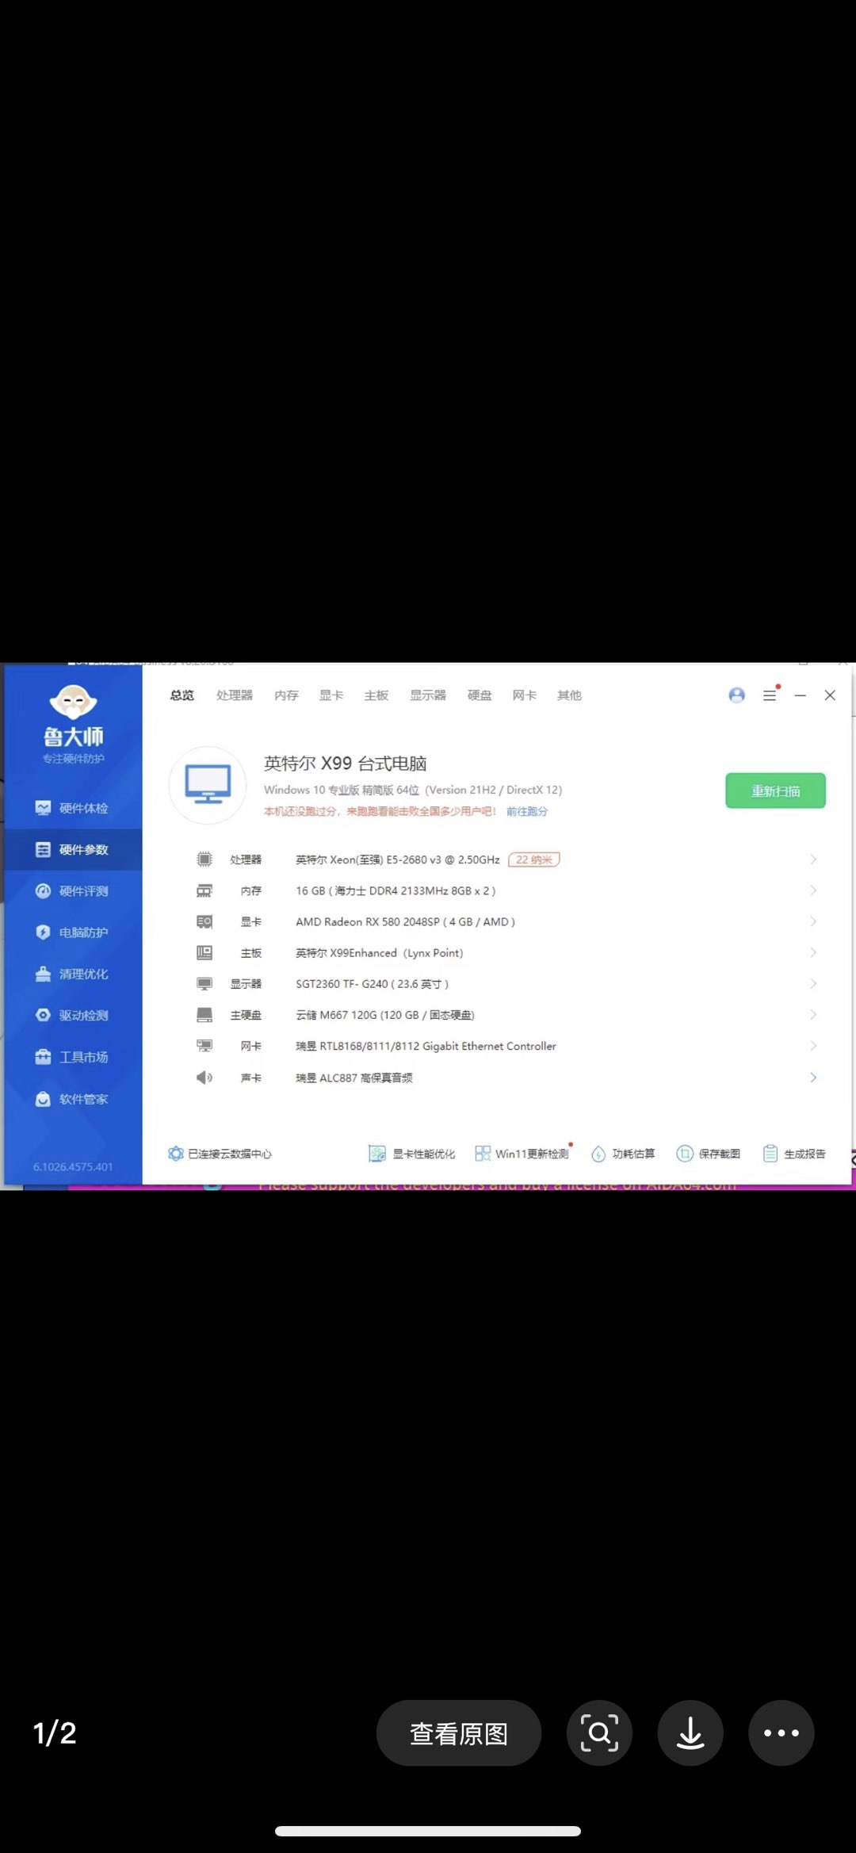Click the 前往跑分 link
The height and width of the screenshot is (1853, 856).
coord(526,811)
